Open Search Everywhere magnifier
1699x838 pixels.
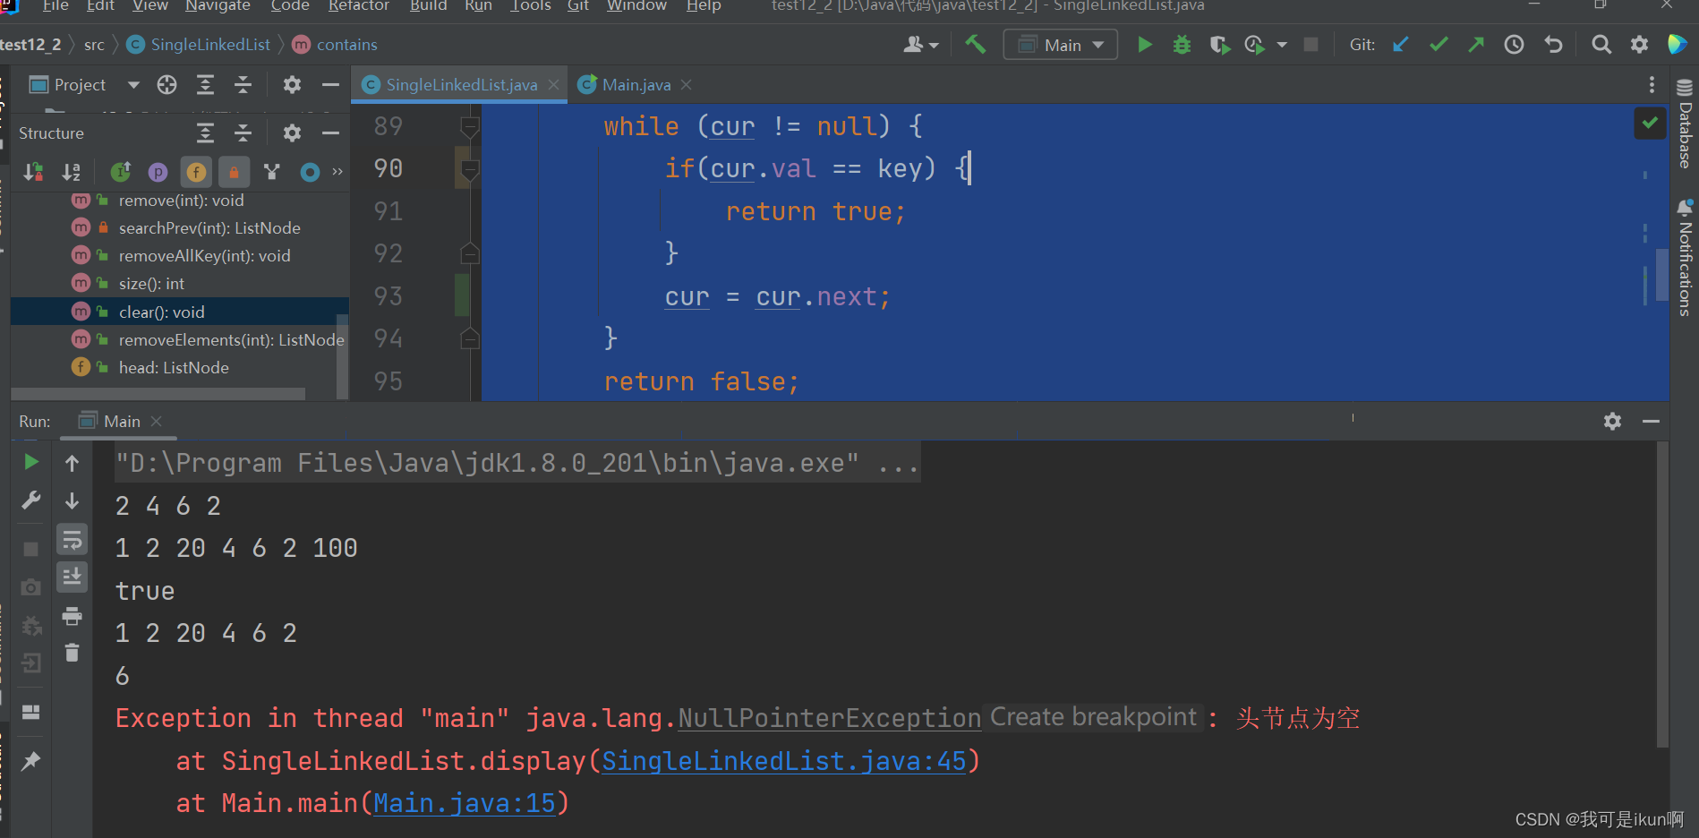click(x=1601, y=45)
